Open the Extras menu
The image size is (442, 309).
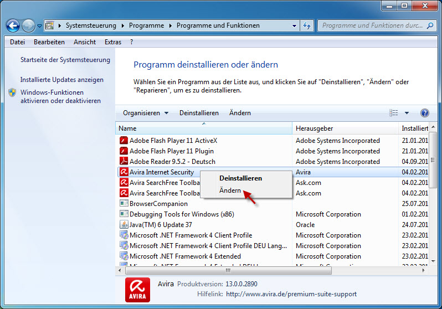[113, 42]
